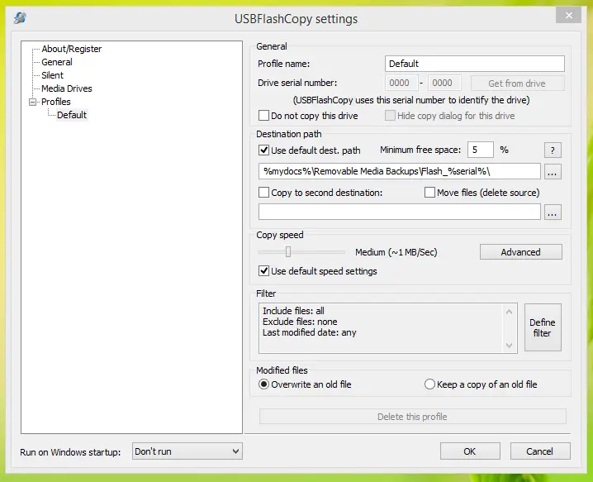
Task: Click the Exclude files: none line
Action: [x=300, y=322]
